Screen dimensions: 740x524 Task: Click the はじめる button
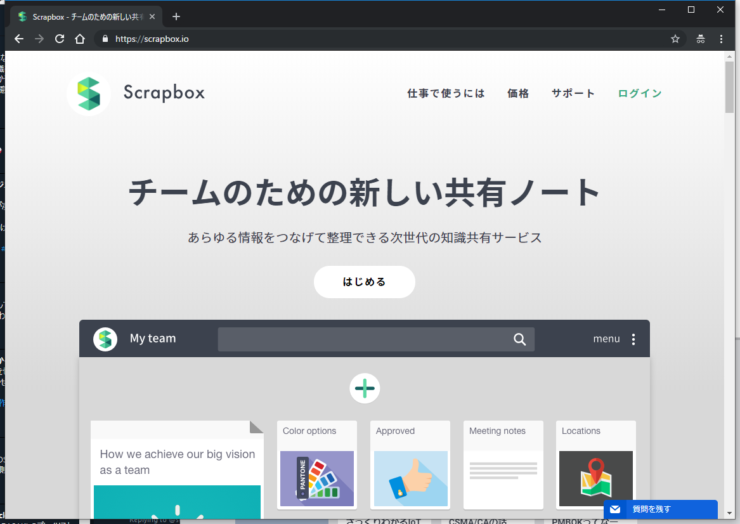pyautogui.click(x=365, y=282)
